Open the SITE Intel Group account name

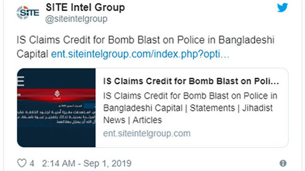click(85, 7)
